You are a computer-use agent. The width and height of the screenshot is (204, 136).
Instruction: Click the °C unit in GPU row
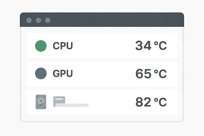click(160, 73)
